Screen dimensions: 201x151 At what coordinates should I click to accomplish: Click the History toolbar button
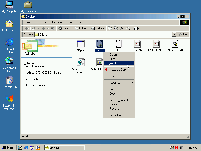pos(97,28)
